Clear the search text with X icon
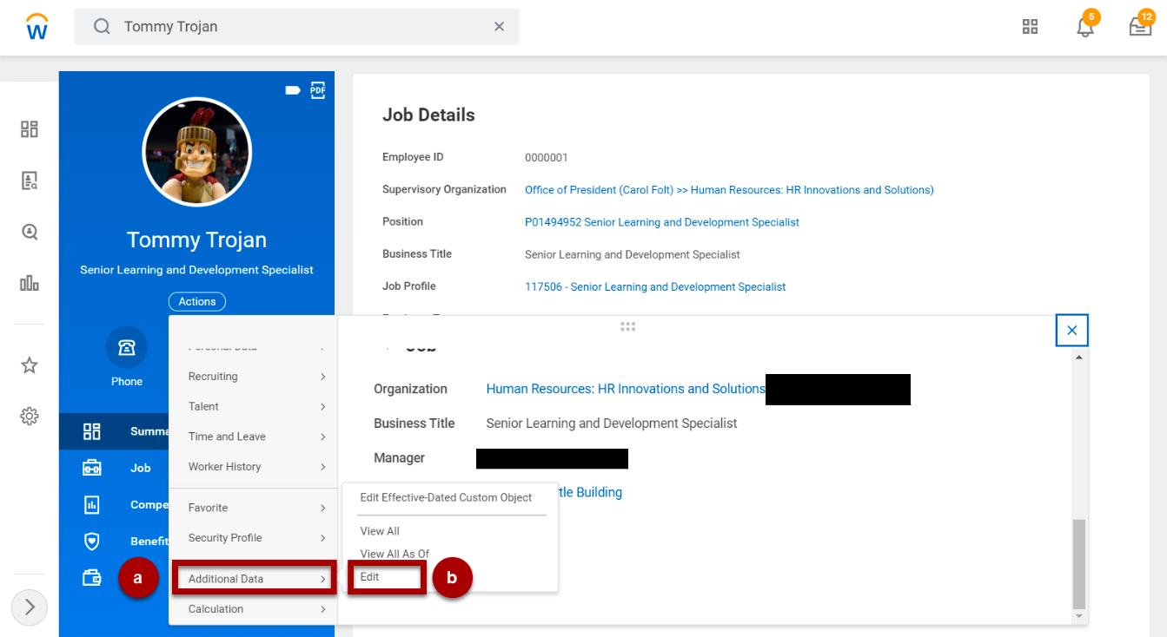The image size is (1167, 637). coord(499,27)
